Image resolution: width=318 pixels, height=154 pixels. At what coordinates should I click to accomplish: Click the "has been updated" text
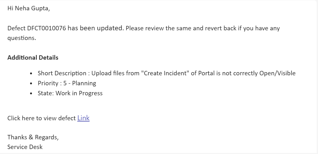coord(96,28)
